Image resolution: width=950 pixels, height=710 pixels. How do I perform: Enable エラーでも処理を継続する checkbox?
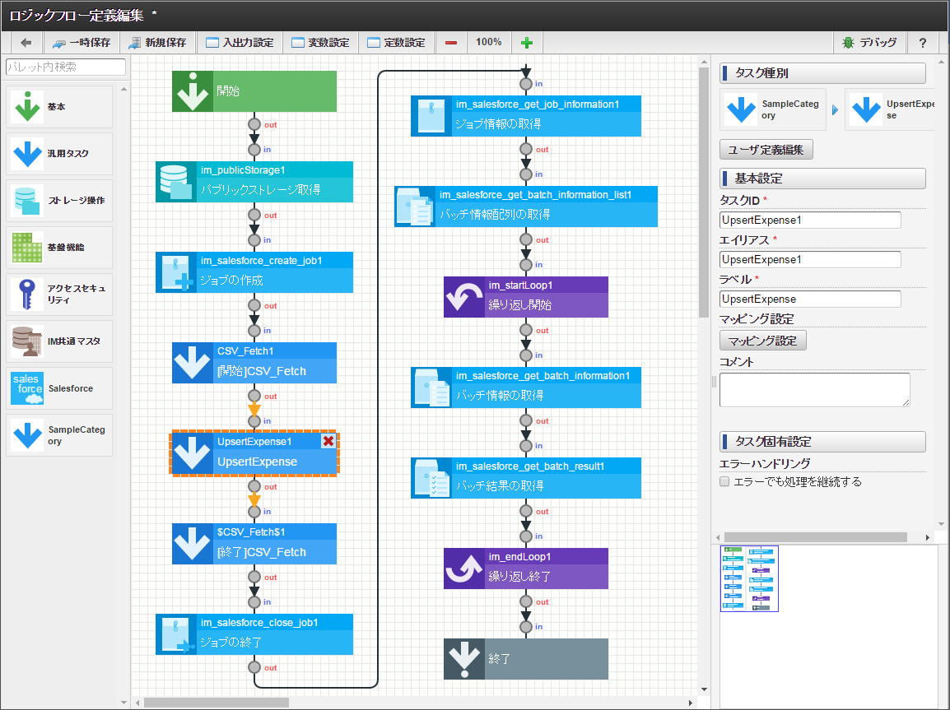(x=724, y=482)
